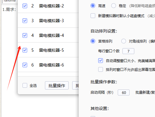Uncheck the 雷电模拟器-5 checkbox
Image resolution: width=155 pixels, height=117 pixels.
[x=25, y=50]
